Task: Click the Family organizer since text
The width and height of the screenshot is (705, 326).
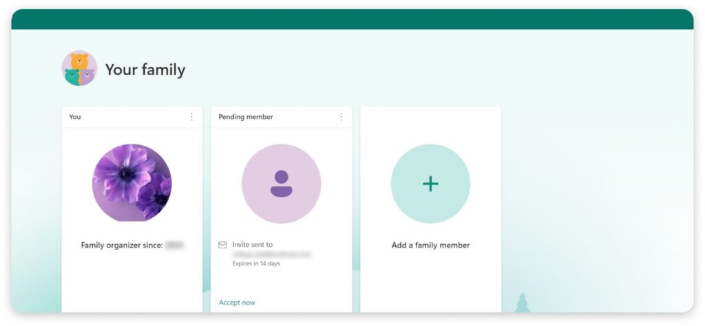Action: pos(122,245)
